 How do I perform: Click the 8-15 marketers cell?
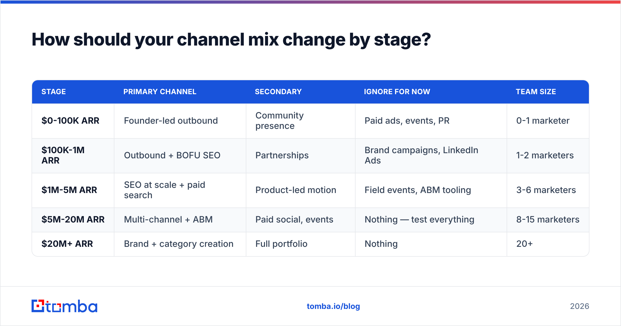(548, 220)
